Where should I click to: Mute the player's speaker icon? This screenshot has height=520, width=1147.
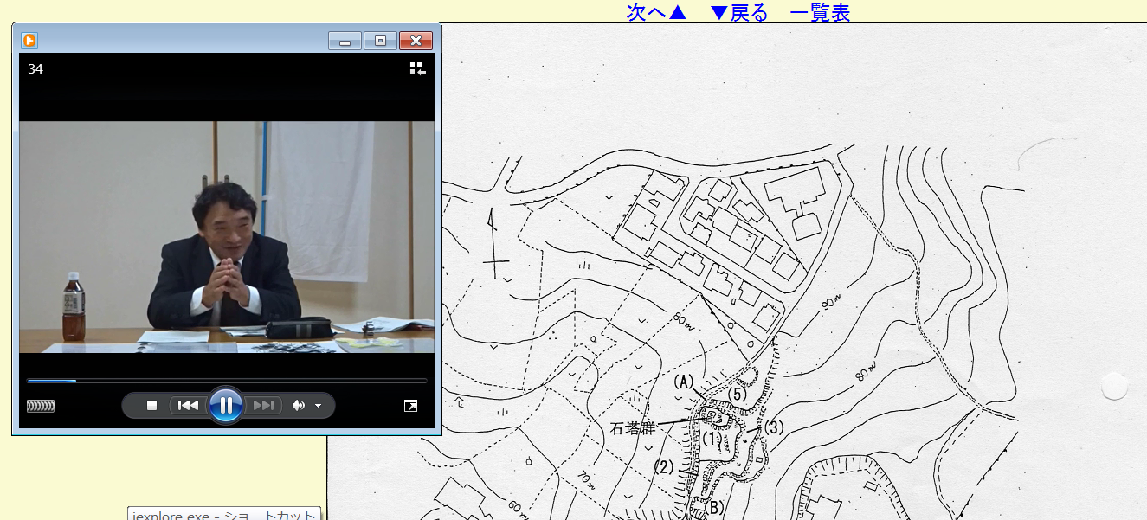click(299, 405)
